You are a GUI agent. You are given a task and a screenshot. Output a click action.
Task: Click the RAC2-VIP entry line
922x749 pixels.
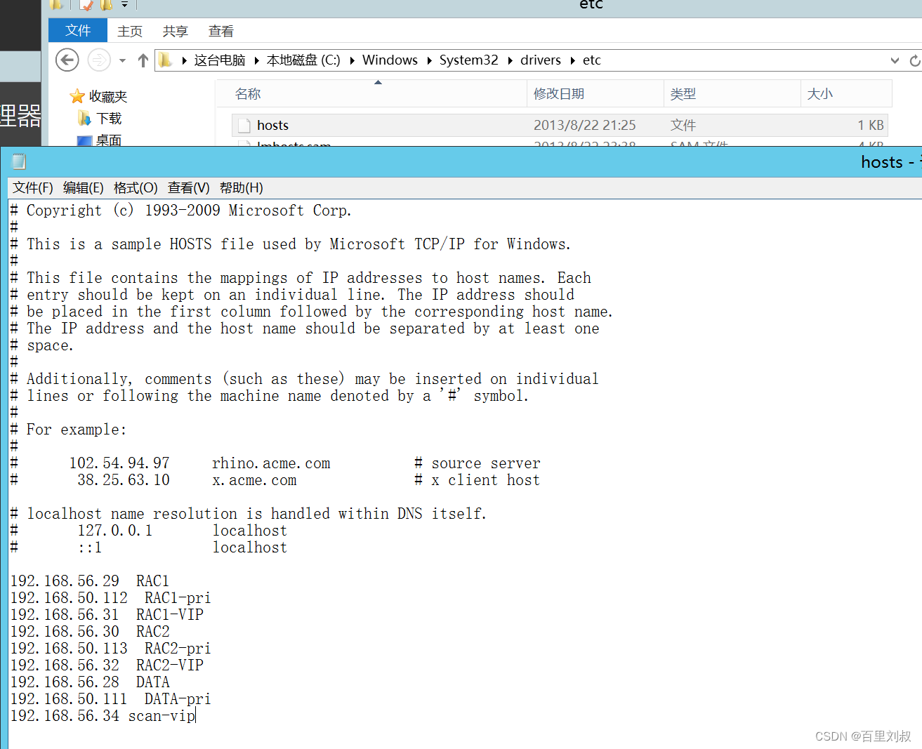(107, 665)
